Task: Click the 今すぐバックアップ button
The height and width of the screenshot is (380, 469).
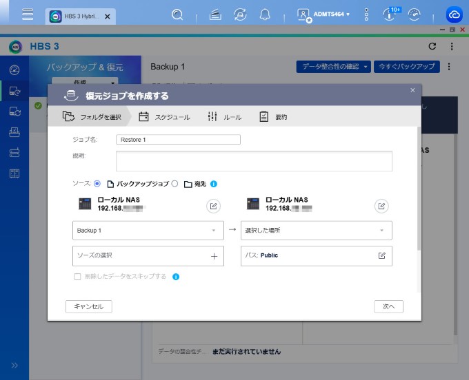Action: pyautogui.click(x=407, y=67)
